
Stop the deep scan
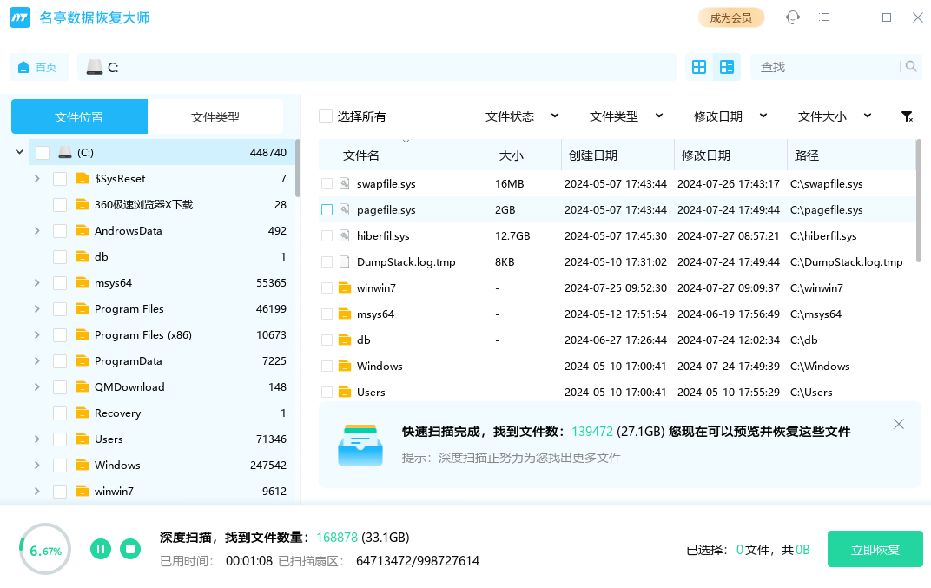130,549
